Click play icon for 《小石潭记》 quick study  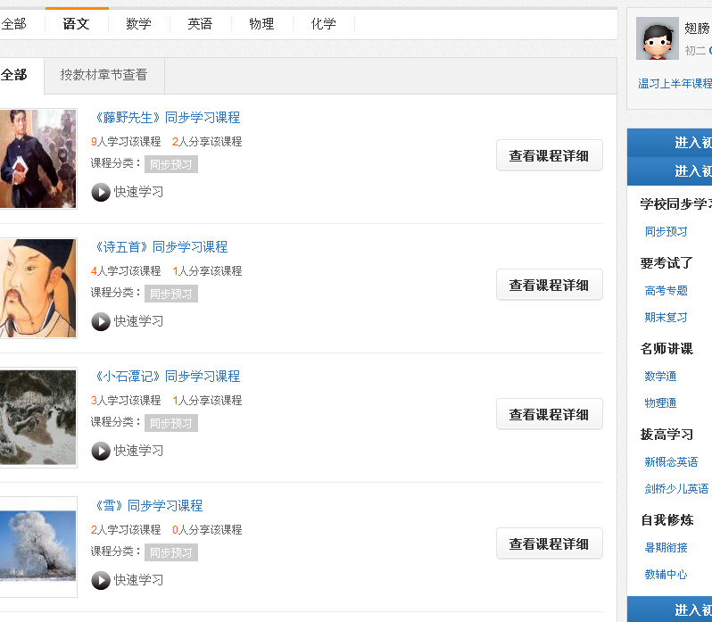[x=101, y=451]
